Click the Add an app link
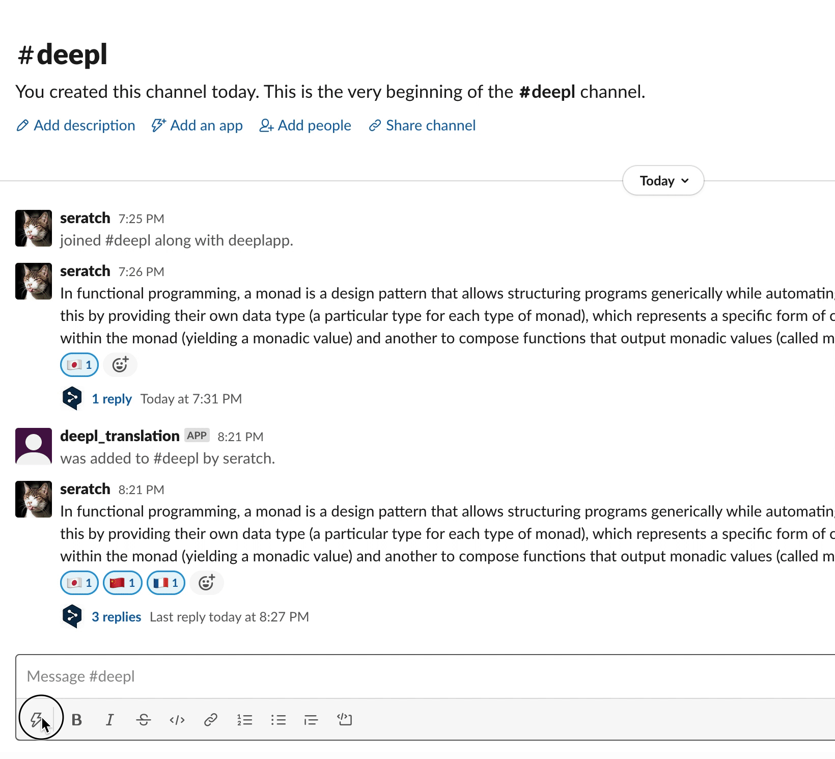Screen dimensions: 835x759 197,125
